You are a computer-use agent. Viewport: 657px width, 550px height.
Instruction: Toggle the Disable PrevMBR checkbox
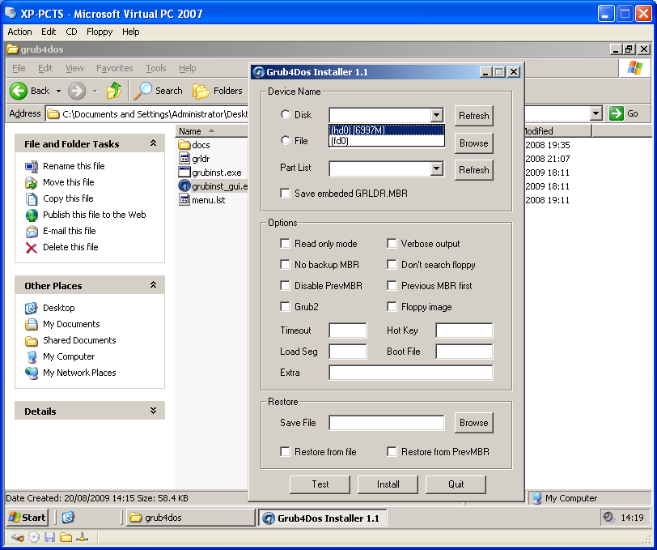coord(285,285)
